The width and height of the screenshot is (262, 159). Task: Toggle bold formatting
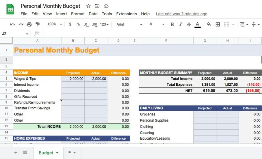click(172, 25)
